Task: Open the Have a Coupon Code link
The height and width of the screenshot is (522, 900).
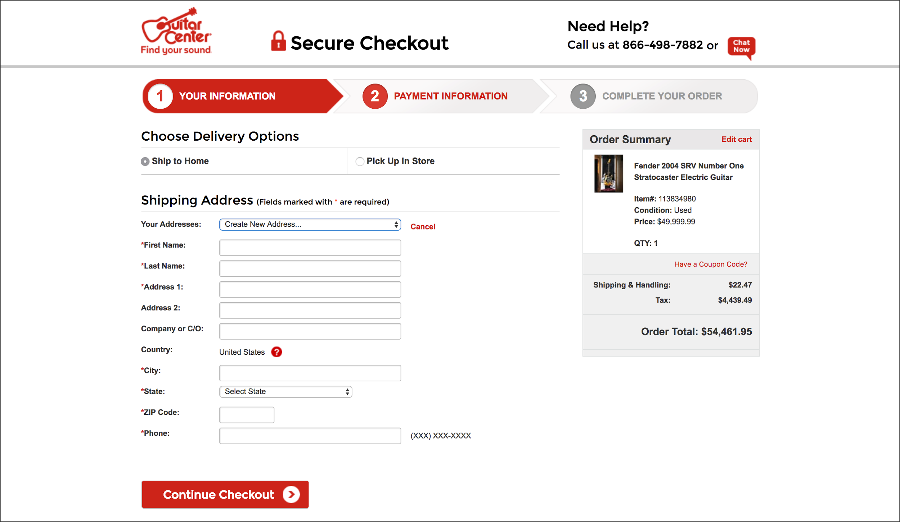Action: coord(711,264)
